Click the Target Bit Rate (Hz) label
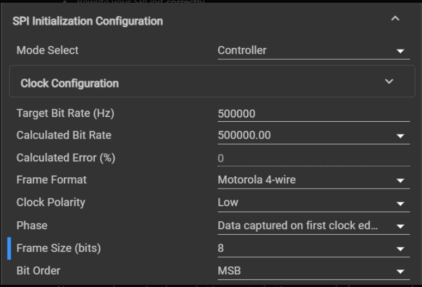Image resolution: width=422 pixels, height=287 pixels. pyautogui.click(x=65, y=113)
